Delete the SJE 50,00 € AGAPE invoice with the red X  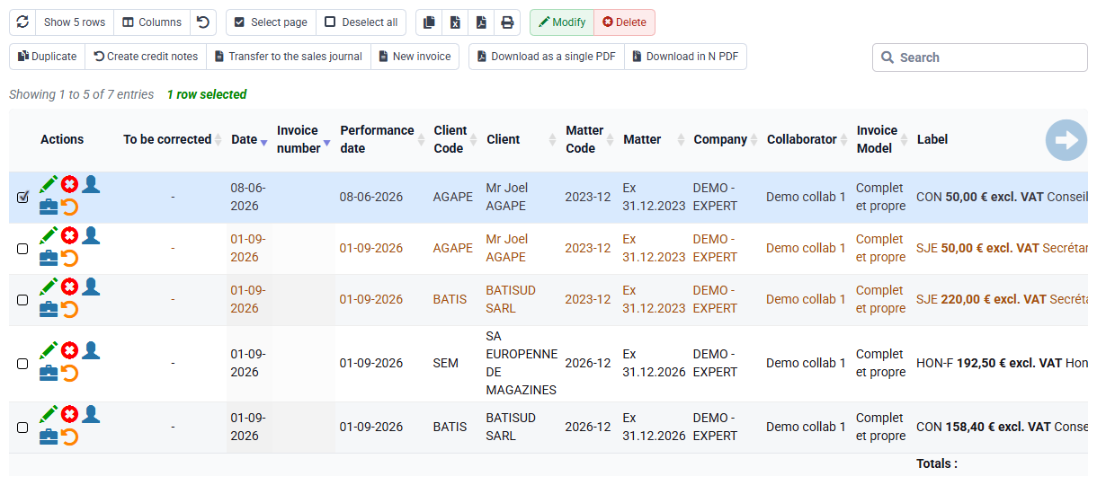pyautogui.click(x=69, y=236)
